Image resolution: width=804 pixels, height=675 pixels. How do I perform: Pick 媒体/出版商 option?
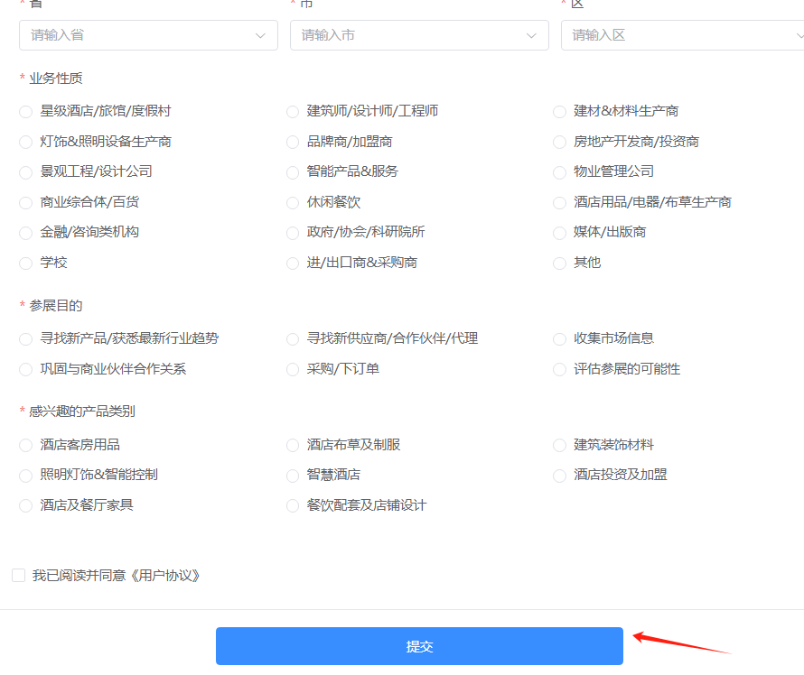[x=560, y=233]
